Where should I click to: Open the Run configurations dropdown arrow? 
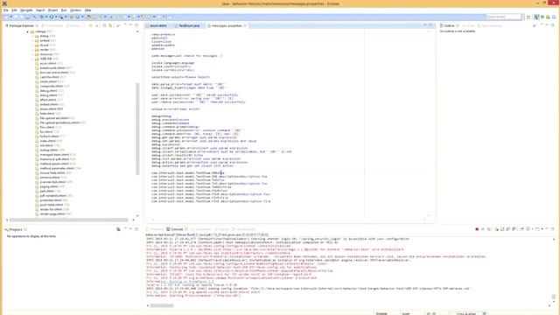(55, 17)
